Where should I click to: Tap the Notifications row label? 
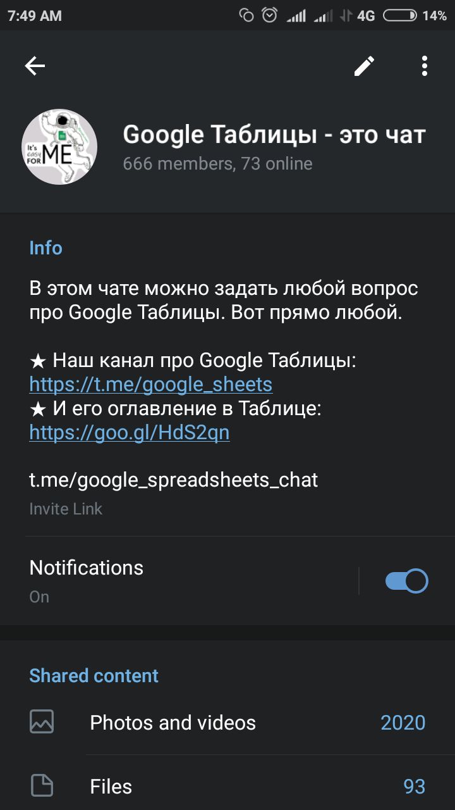[87, 568]
